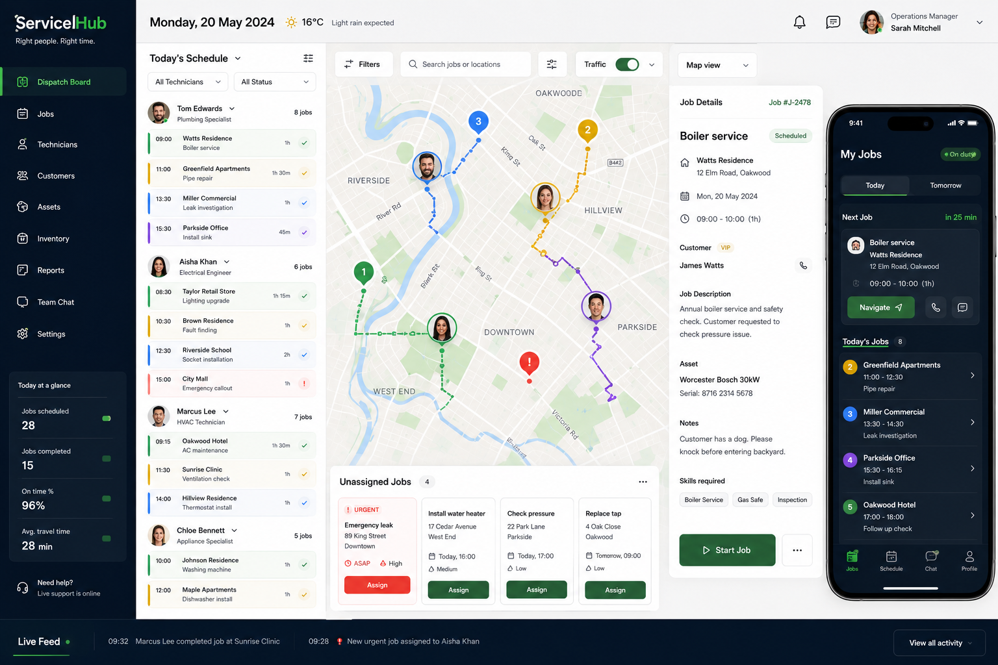This screenshot has width=998, height=665.
Task: Open the messages icon in the header
Action: pyautogui.click(x=833, y=22)
